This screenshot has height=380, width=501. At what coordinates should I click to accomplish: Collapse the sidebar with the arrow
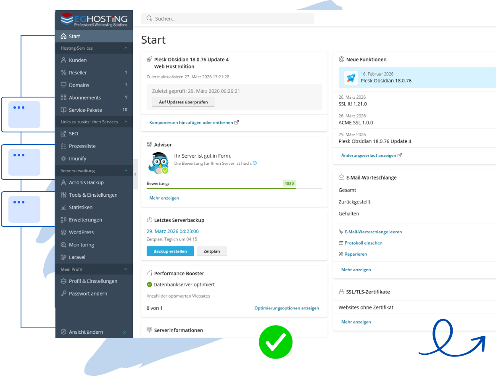pyautogui.click(x=135, y=174)
